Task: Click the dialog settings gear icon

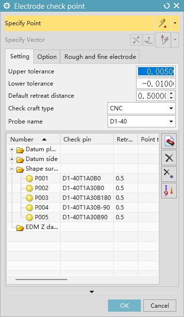Action: click(x=7, y=6)
